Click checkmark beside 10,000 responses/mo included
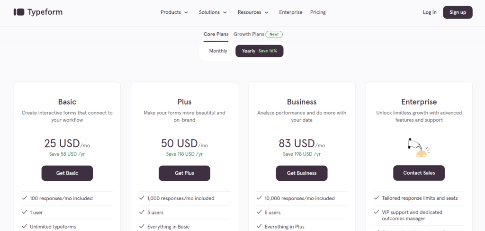The image size is (485, 231). 259,198
